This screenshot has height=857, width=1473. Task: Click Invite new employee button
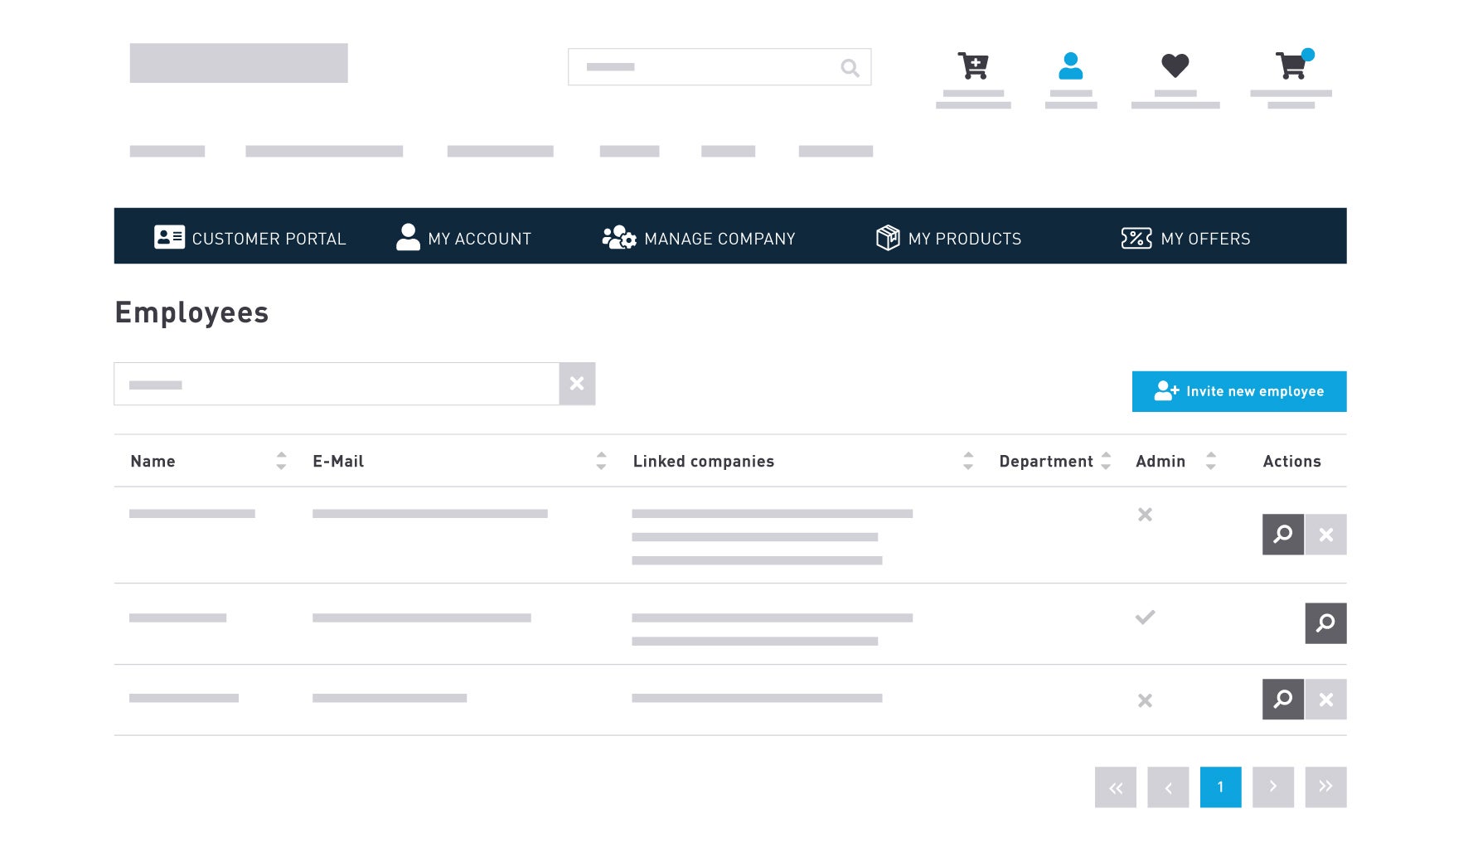(1239, 391)
